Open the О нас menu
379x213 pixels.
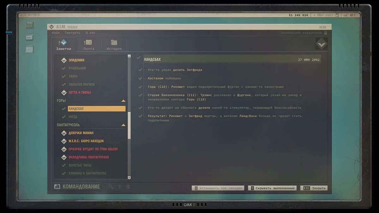click(x=90, y=33)
